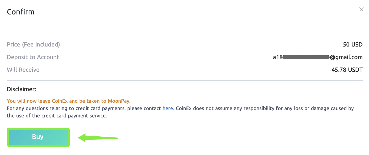This screenshot has height=155, width=369.
Task: Click the Price (Fee included) label
Action: click(x=33, y=44)
